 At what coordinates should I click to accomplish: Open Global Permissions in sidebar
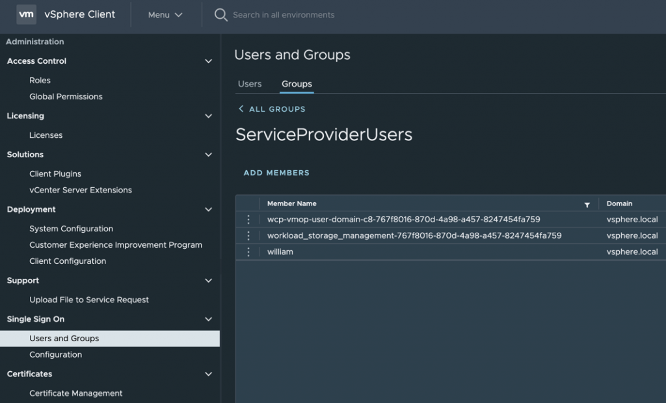[x=66, y=96]
